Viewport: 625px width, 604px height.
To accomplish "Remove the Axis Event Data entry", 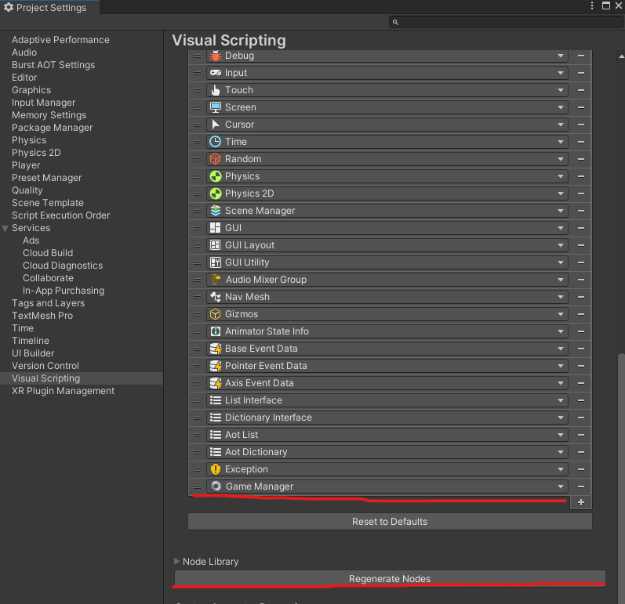I will (x=581, y=383).
